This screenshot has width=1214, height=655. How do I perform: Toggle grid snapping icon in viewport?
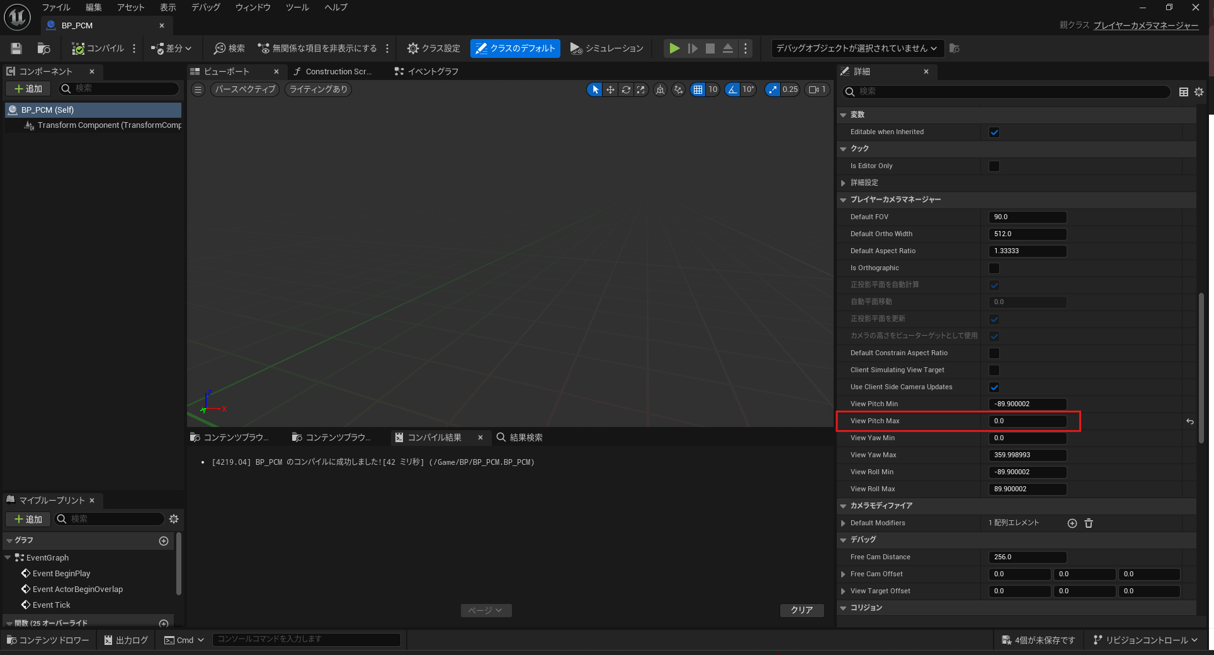pos(698,89)
